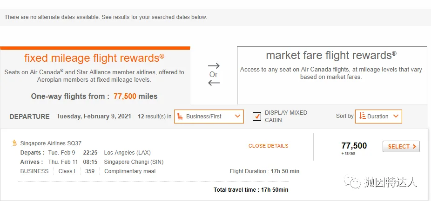This screenshot has width=431, height=201.
Task: Click the WeChat logo watermark icon
Action: 356,182
